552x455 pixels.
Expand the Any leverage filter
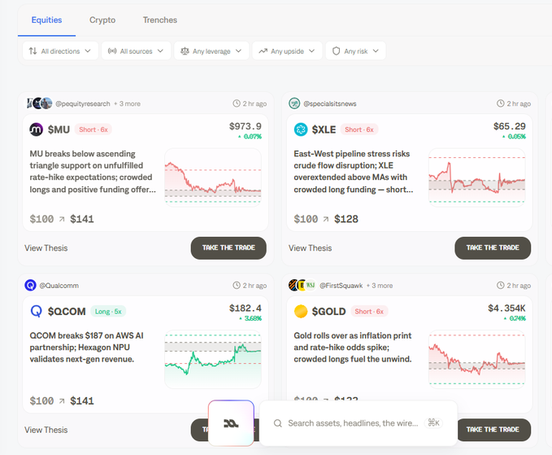coord(211,51)
